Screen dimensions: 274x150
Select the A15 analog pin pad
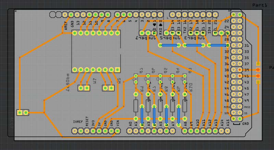click(228, 131)
